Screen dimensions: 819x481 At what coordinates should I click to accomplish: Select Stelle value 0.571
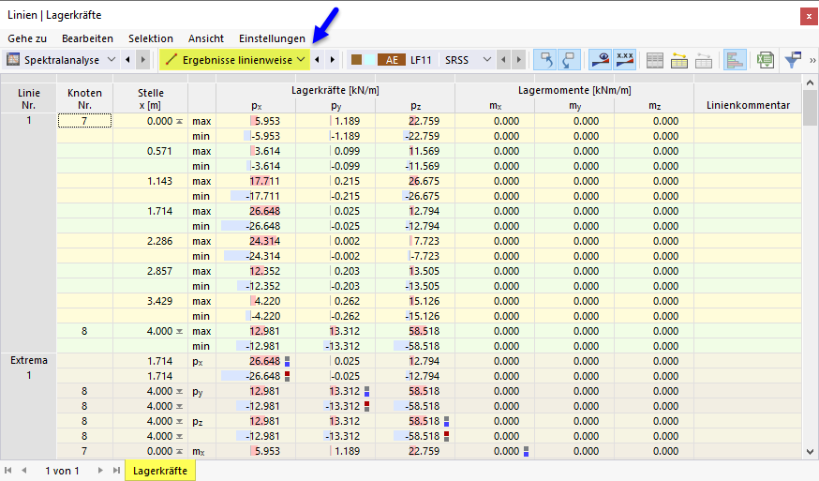coord(151,151)
